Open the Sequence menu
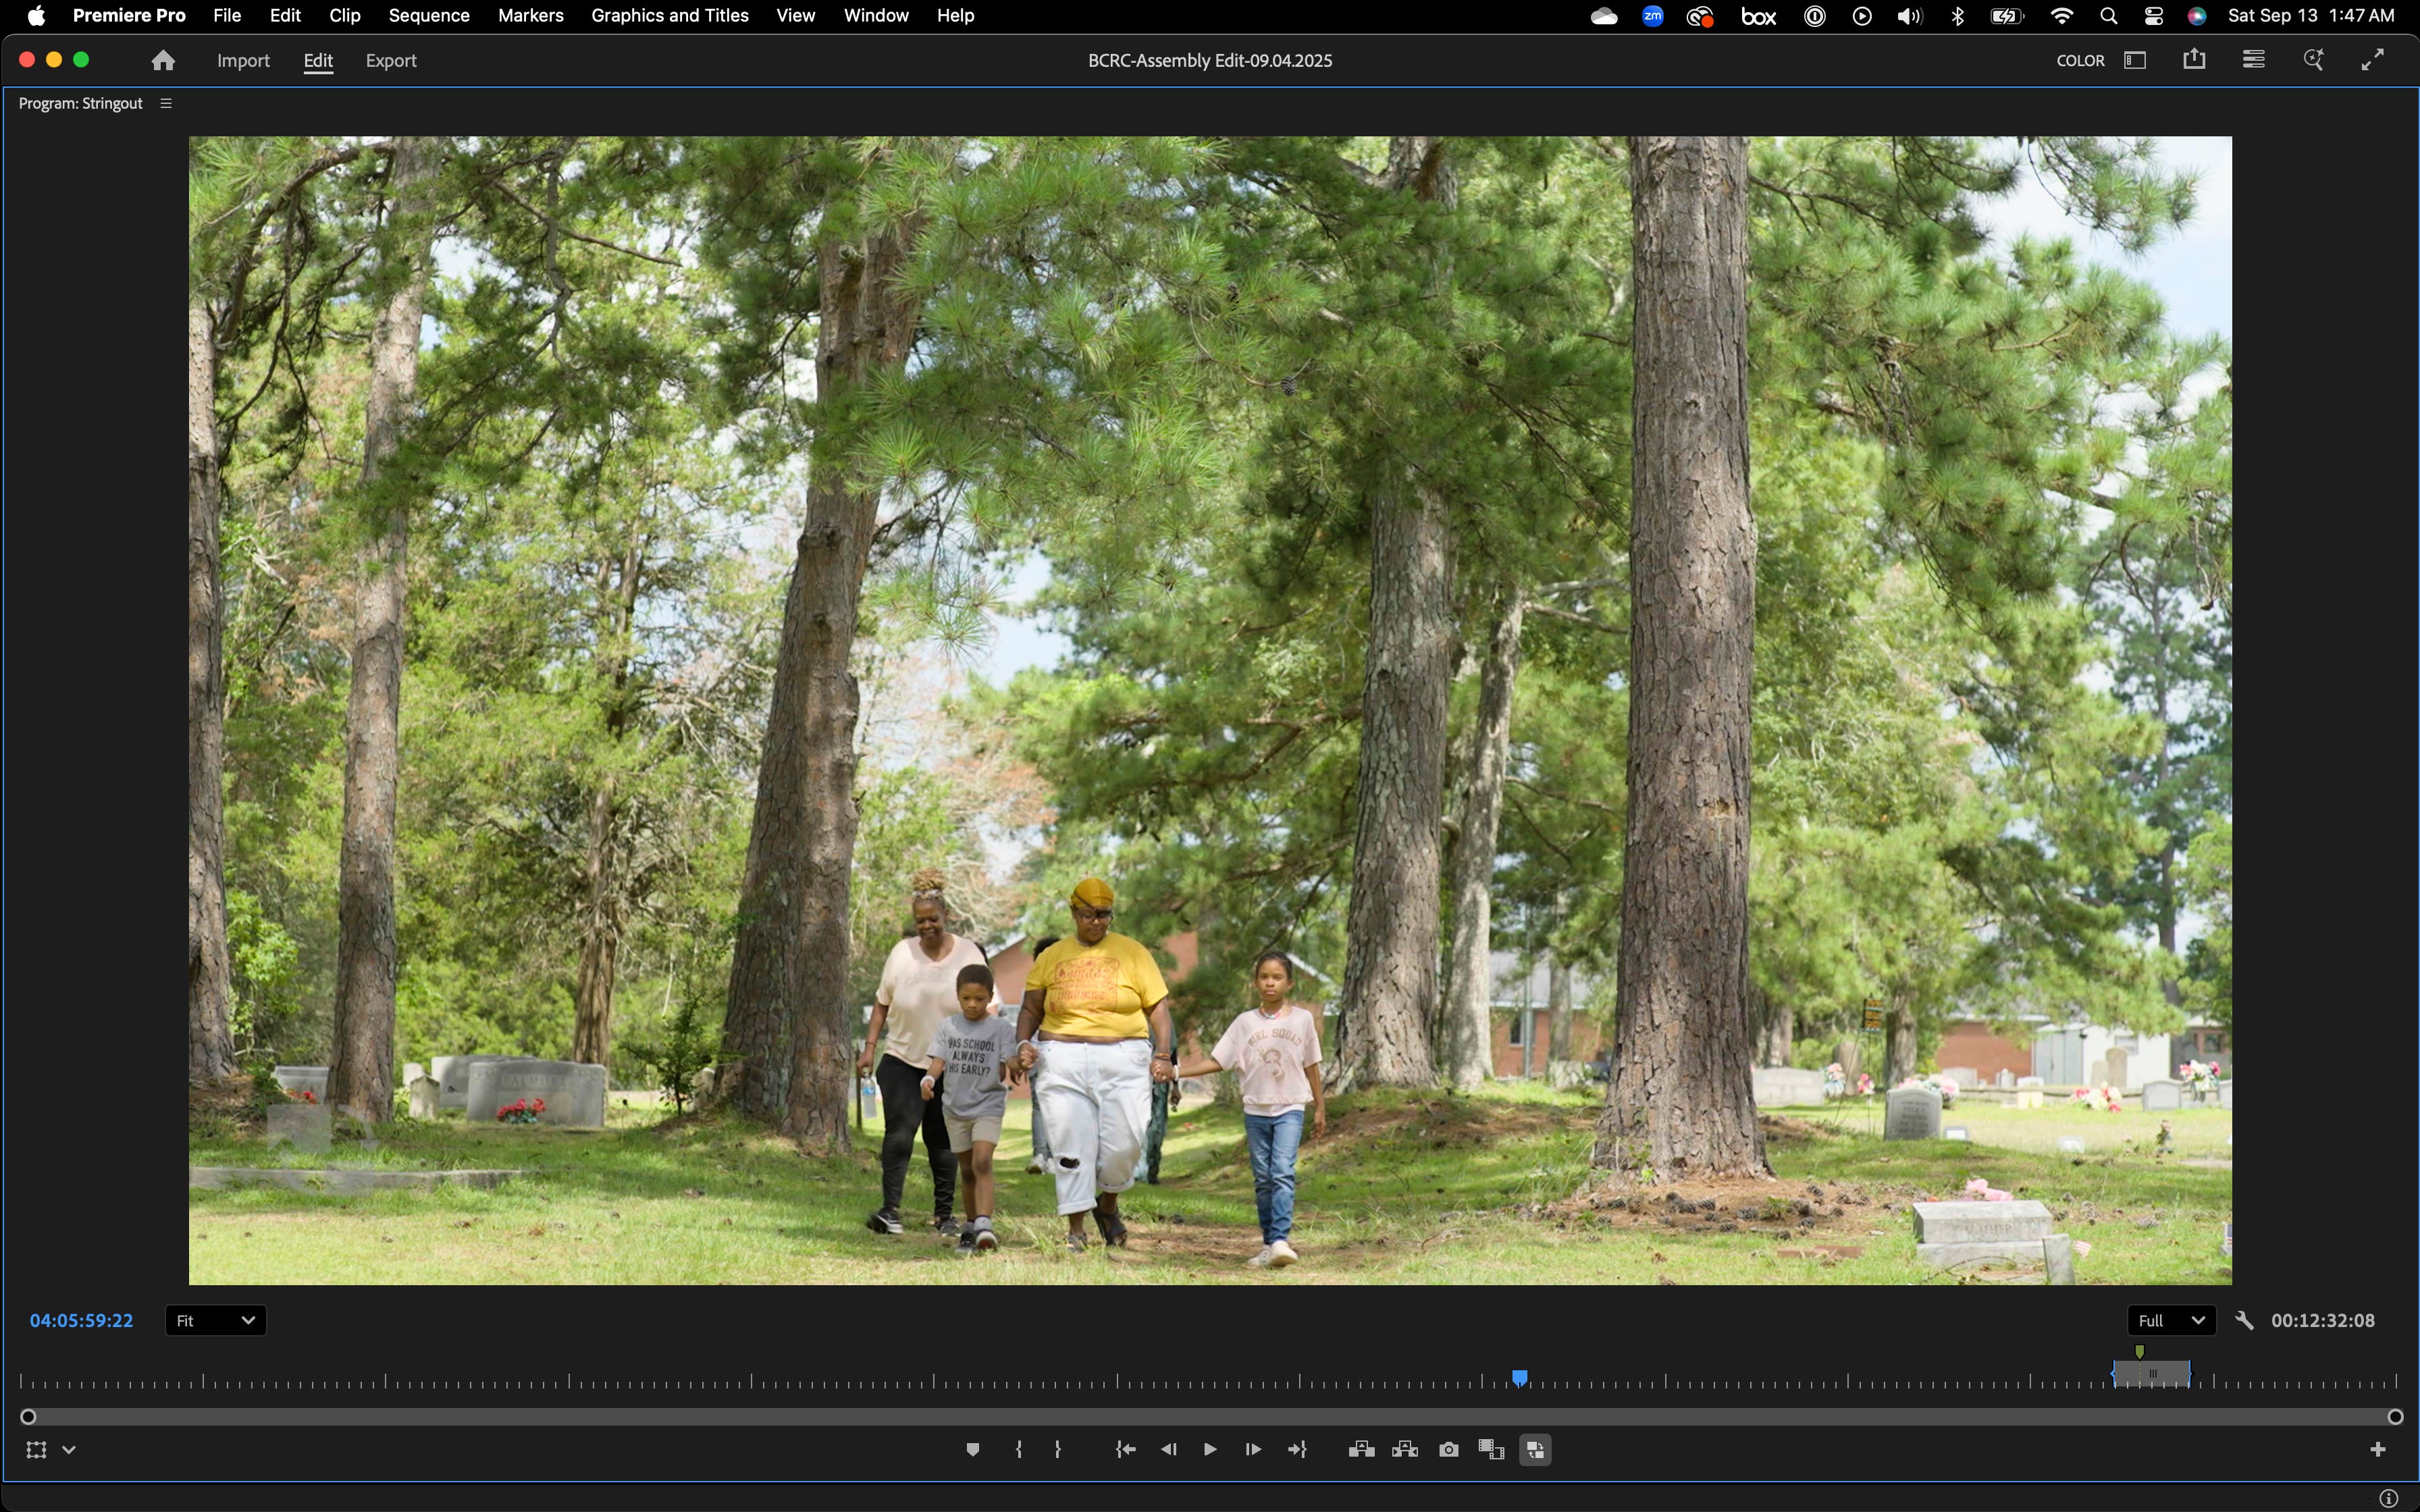 pyautogui.click(x=428, y=16)
